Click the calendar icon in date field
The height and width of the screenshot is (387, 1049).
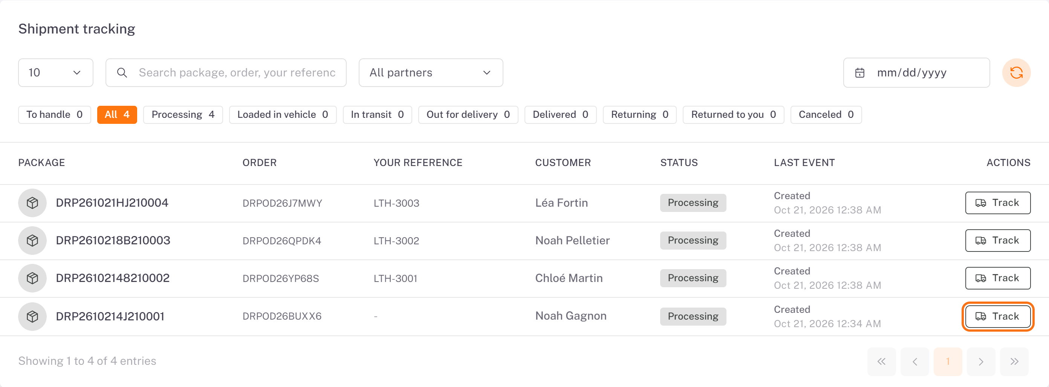[x=859, y=73]
